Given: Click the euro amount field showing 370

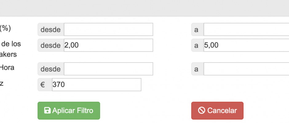Looking at the screenshot, I should 97,85.
